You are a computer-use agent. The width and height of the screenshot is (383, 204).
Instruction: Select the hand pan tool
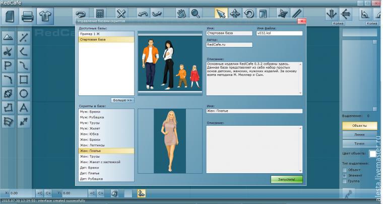[182, 14]
